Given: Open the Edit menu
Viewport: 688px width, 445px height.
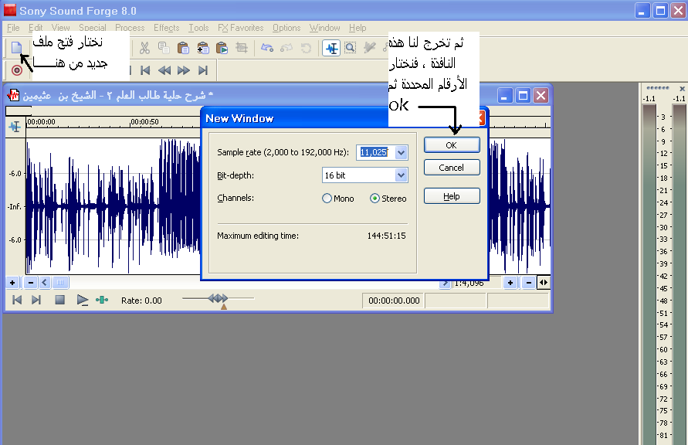Looking at the screenshot, I should 36,28.
